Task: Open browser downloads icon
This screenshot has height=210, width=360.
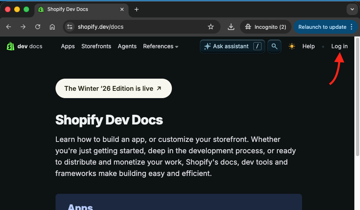Action: pos(231,27)
